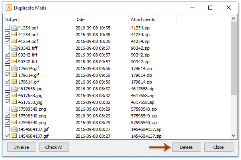
Task: Click the scrollbar up arrow
Action: 234,19
